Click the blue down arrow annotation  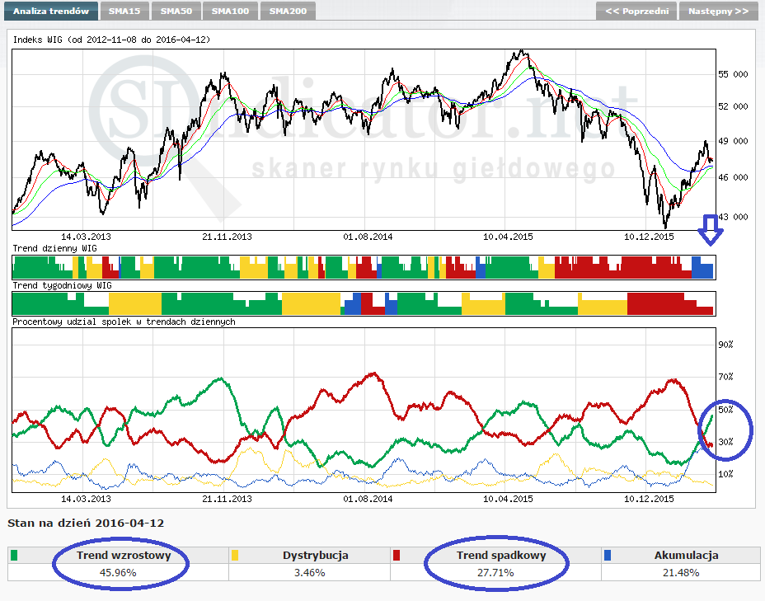pos(710,230)
